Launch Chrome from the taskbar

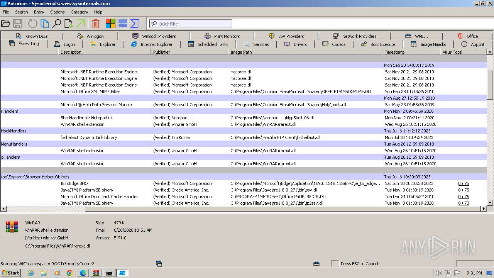(69, 273)
